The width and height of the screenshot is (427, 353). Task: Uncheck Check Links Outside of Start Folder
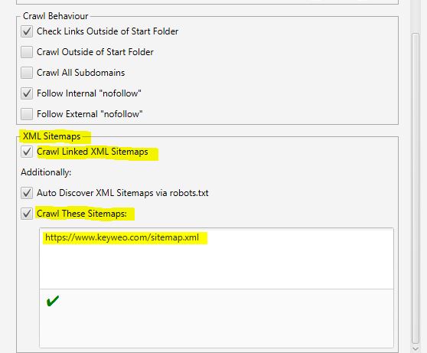point(27,31)
